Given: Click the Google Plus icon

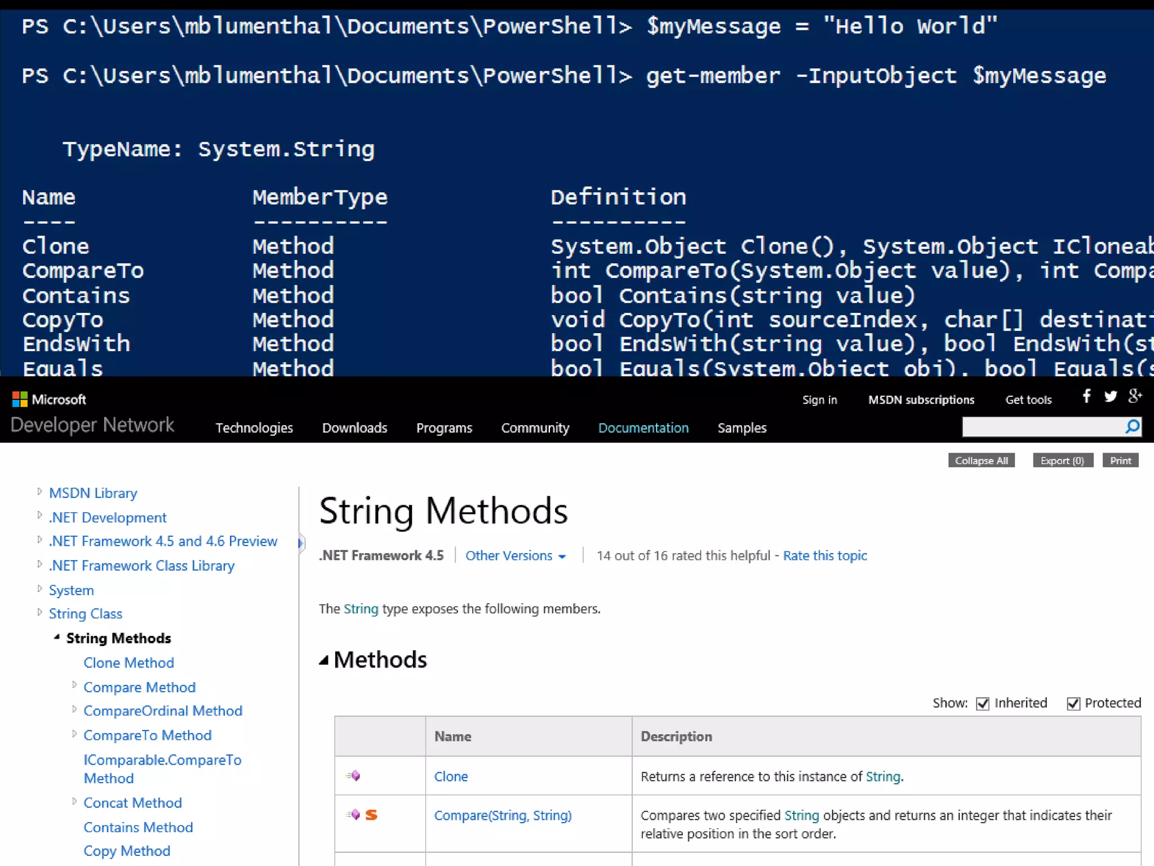Looking at the screenshot, I should [x=1135, y=396].
